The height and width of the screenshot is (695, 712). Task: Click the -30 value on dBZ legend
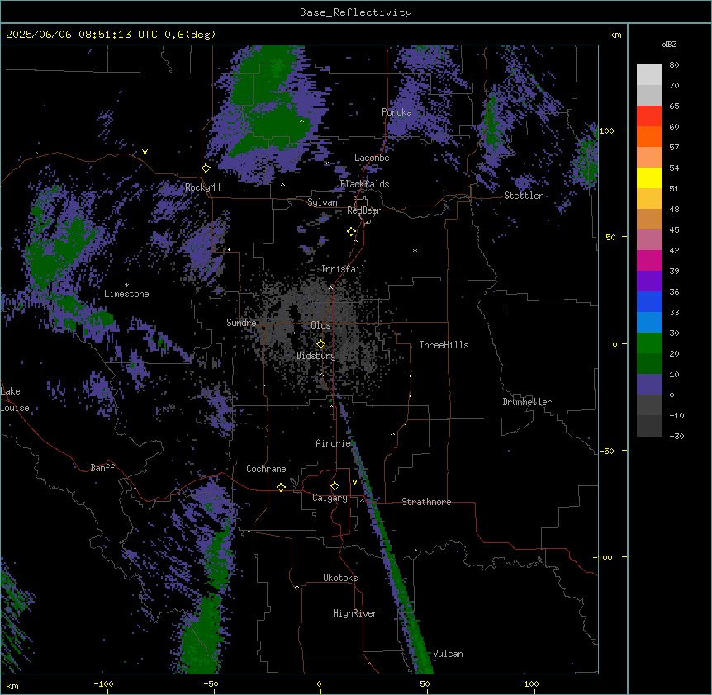click(676, 437)
